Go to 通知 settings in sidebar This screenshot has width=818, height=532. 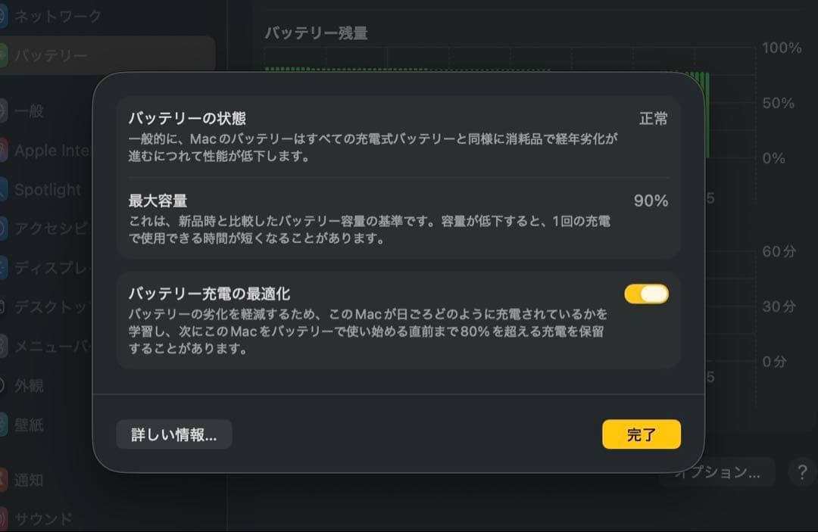29,480
